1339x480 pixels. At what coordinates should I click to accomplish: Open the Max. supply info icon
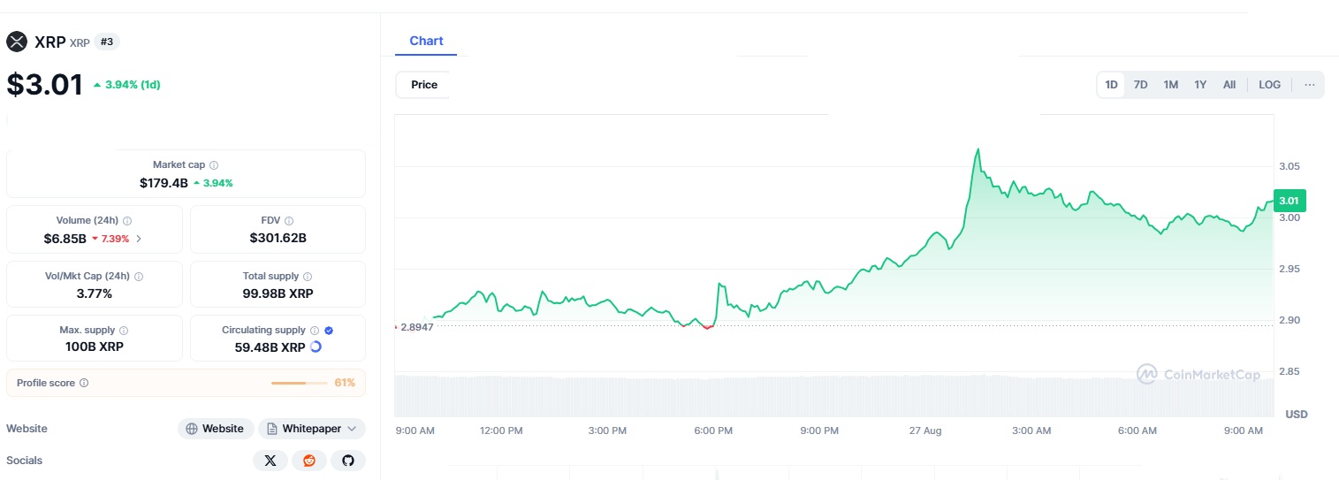[x=123, y=331]
